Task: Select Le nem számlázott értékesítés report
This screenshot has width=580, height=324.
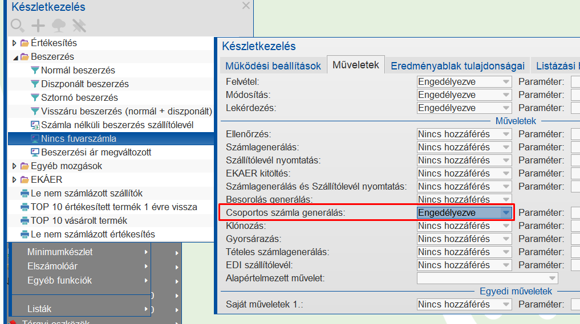Action: point(93,234)
